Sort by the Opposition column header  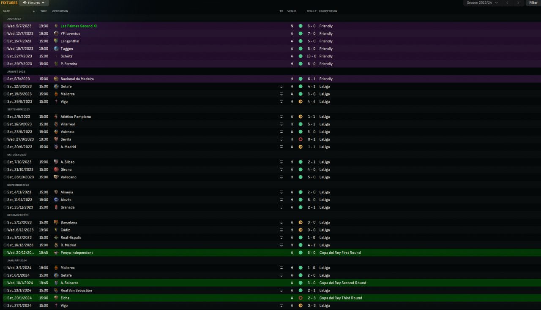click(x=60, y=11)
